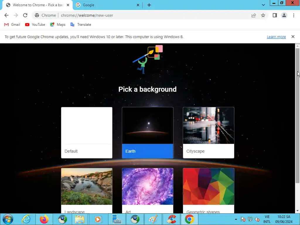Image resolution: width=300 pixels, height=225 pixels.
Task: Open the VIE INTL language switcher
Action: point(267,219)
